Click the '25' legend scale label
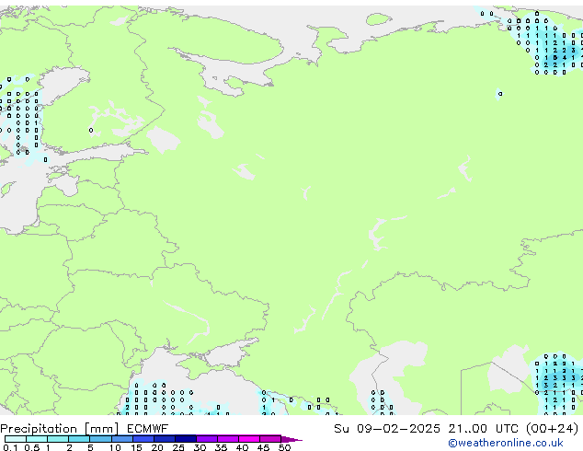 coord(178,447)
